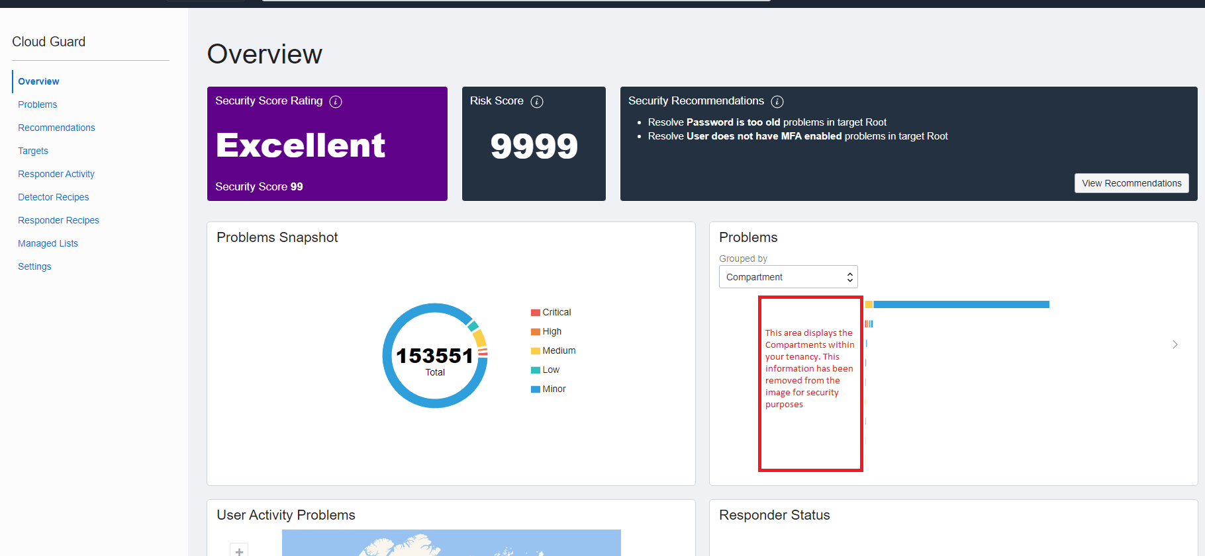Click the MFA enabled recommendation line
1205x556 pixels.
coord(798,136)
